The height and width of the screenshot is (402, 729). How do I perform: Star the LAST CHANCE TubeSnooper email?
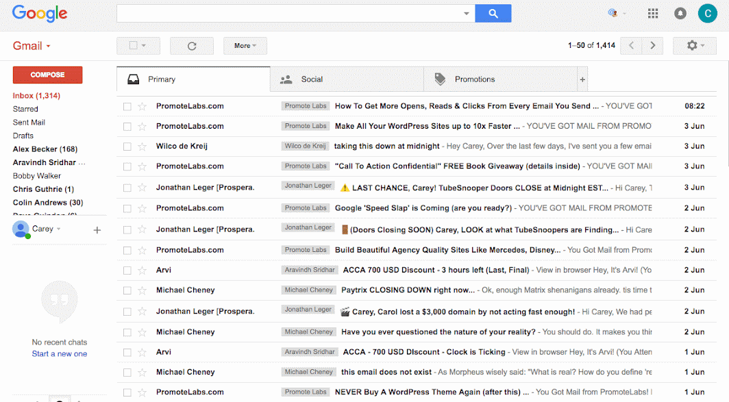point(143,188)
